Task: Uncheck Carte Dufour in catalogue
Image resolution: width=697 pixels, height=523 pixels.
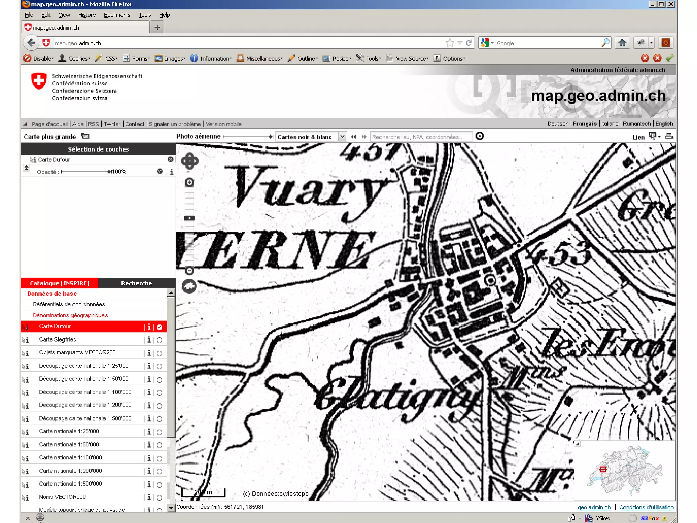Action: point(159,327)
